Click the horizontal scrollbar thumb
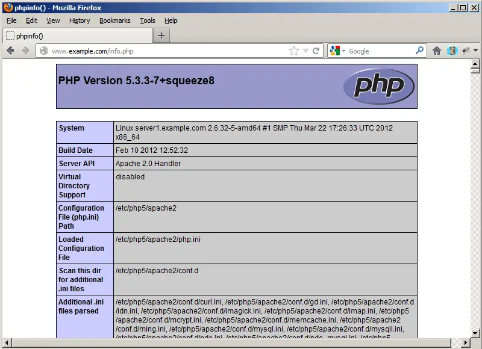482x349 pixels. click(232, 342)
